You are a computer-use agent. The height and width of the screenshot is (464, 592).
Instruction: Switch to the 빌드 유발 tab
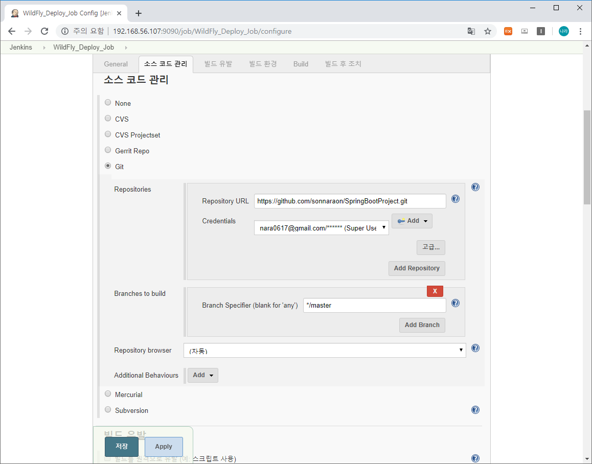[218, 64]
